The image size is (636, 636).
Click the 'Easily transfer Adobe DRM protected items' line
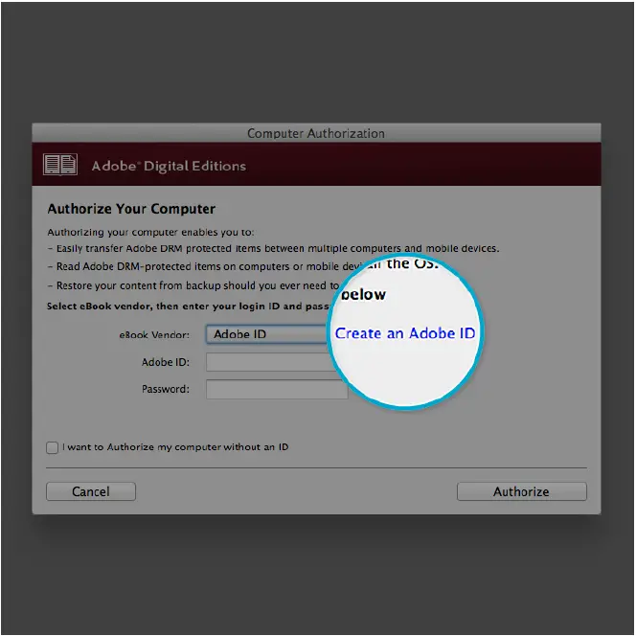[x=274, y=248]
